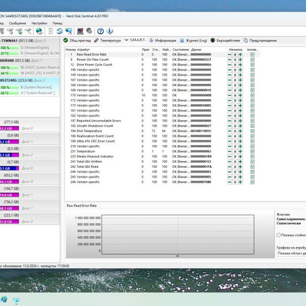Click the minus icon on Reported Uncorrectable Errors row
This screenshot has height=306, width=306.
click(x=229, y=121)
